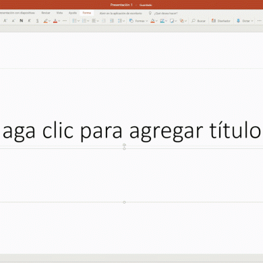263x263 pixels.
Task: Expand the alignment dropdown arrow
Action: pos(98,21)
